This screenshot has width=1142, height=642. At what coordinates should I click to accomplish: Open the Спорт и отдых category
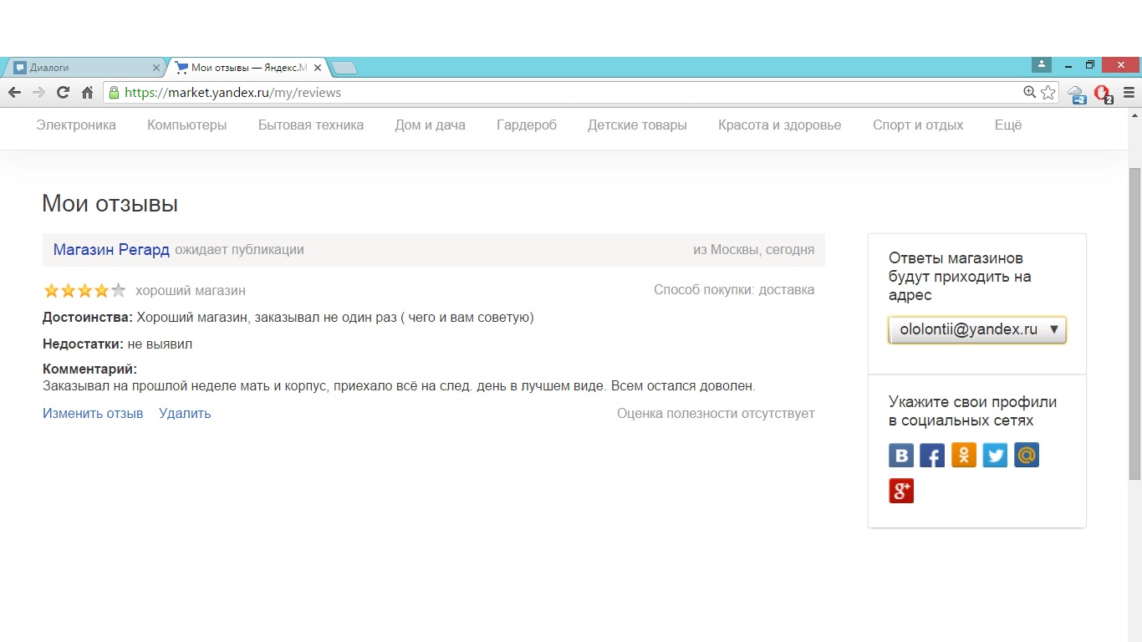pyautogui.click(x=918, y=125)
